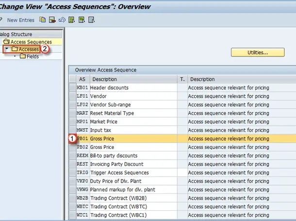
Task: Click the New Entries toolbar button
Action: pos(20,20)
